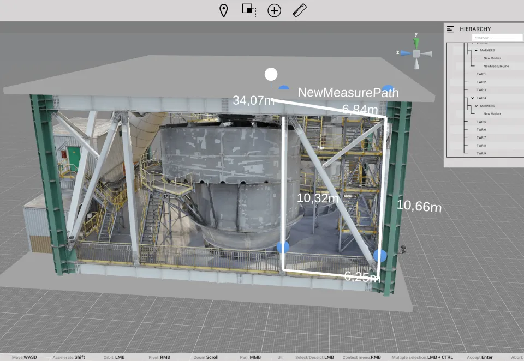Select New Marker under TWR 4
524x361 pixels.
coord(492,114)
